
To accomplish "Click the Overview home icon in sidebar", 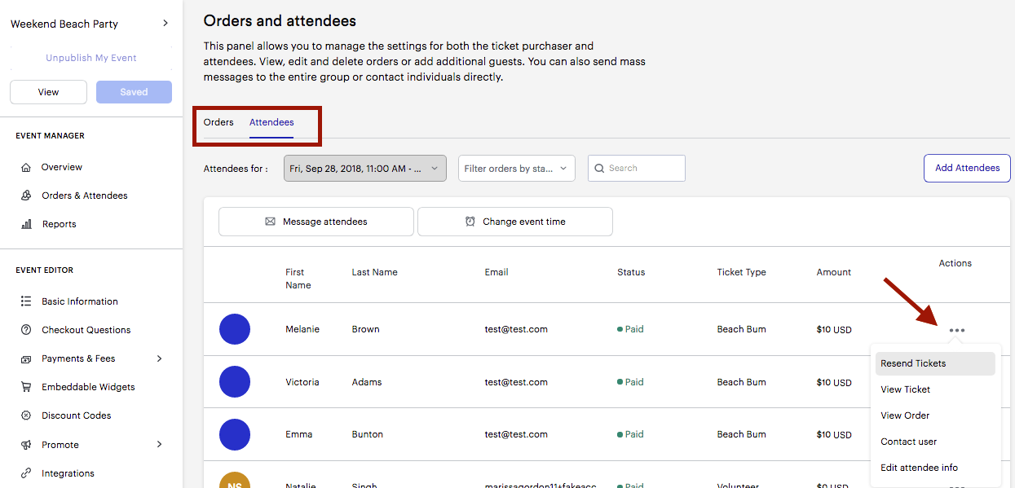I will point(26,167).
